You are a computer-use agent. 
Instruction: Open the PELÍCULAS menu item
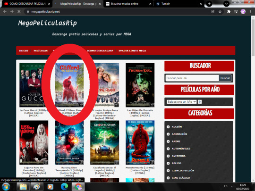click(x=41, y=50)
